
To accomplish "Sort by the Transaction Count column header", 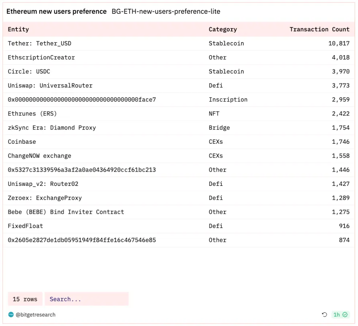I will point(319,29).
